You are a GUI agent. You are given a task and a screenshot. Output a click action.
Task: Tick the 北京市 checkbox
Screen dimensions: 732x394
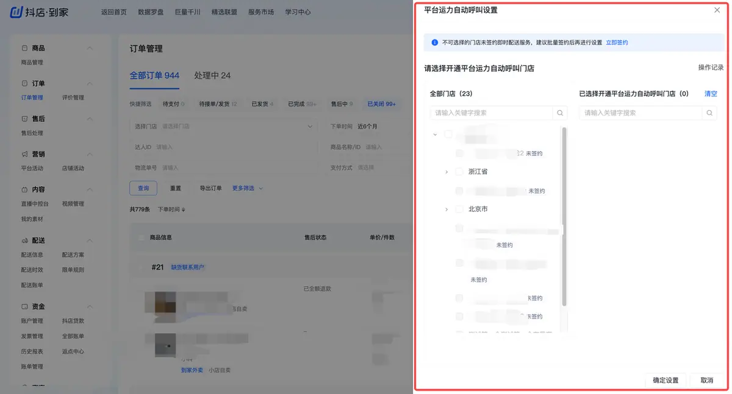click(x=459, y=209)
